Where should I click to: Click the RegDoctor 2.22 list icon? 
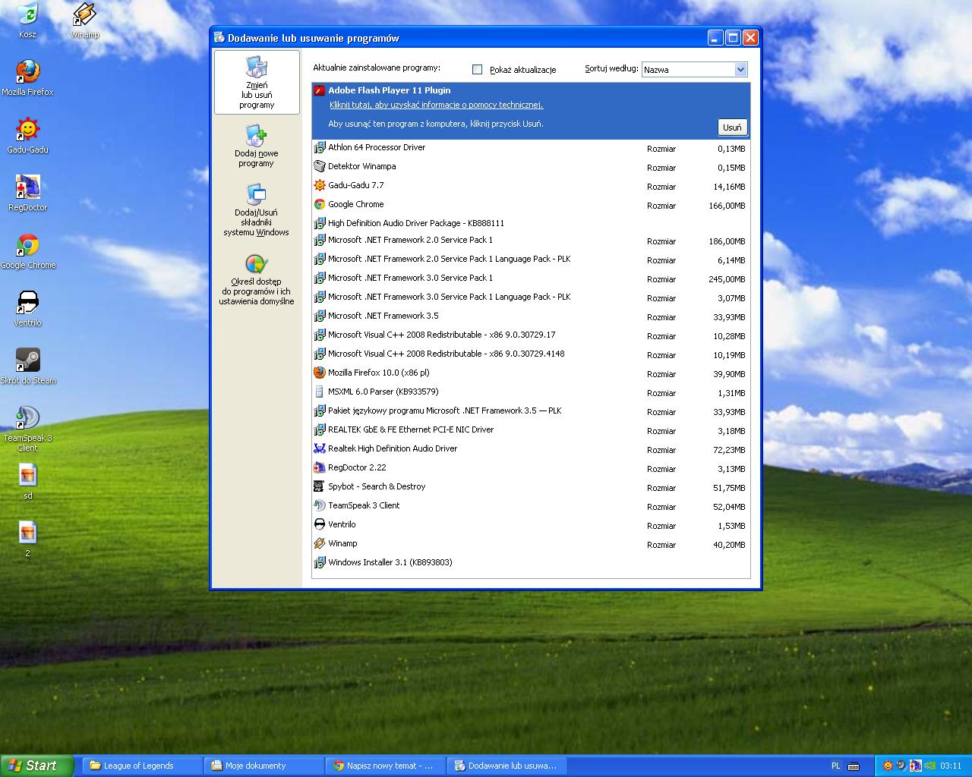point(320,467)
